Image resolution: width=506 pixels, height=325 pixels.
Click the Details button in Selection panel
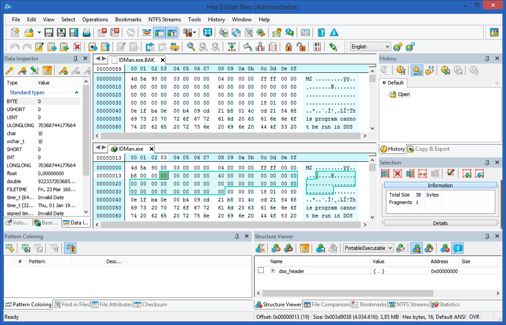(440, 223)
